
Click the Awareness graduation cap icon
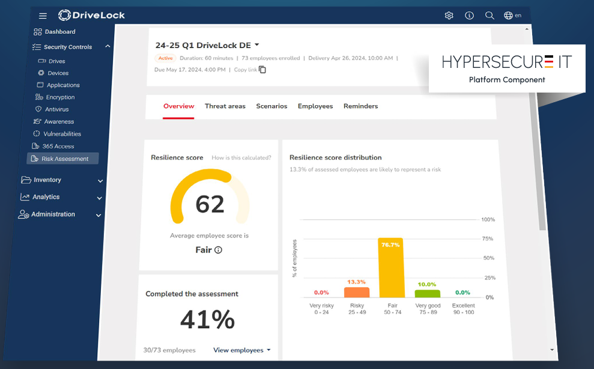click(37, 121)
